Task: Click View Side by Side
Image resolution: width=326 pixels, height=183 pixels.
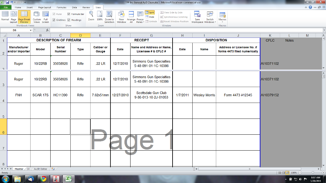Action: 171,12
